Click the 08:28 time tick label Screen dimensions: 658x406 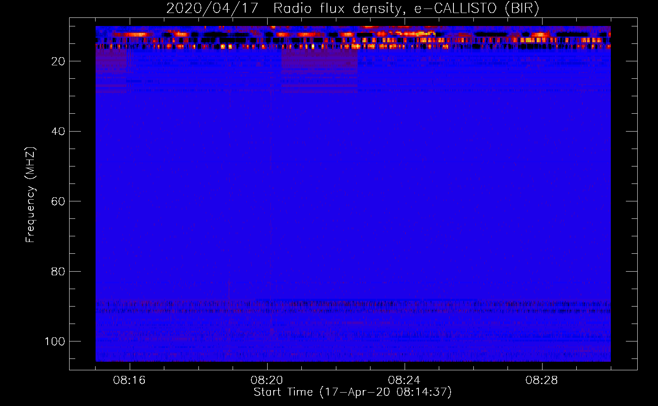tap(542, 380)
